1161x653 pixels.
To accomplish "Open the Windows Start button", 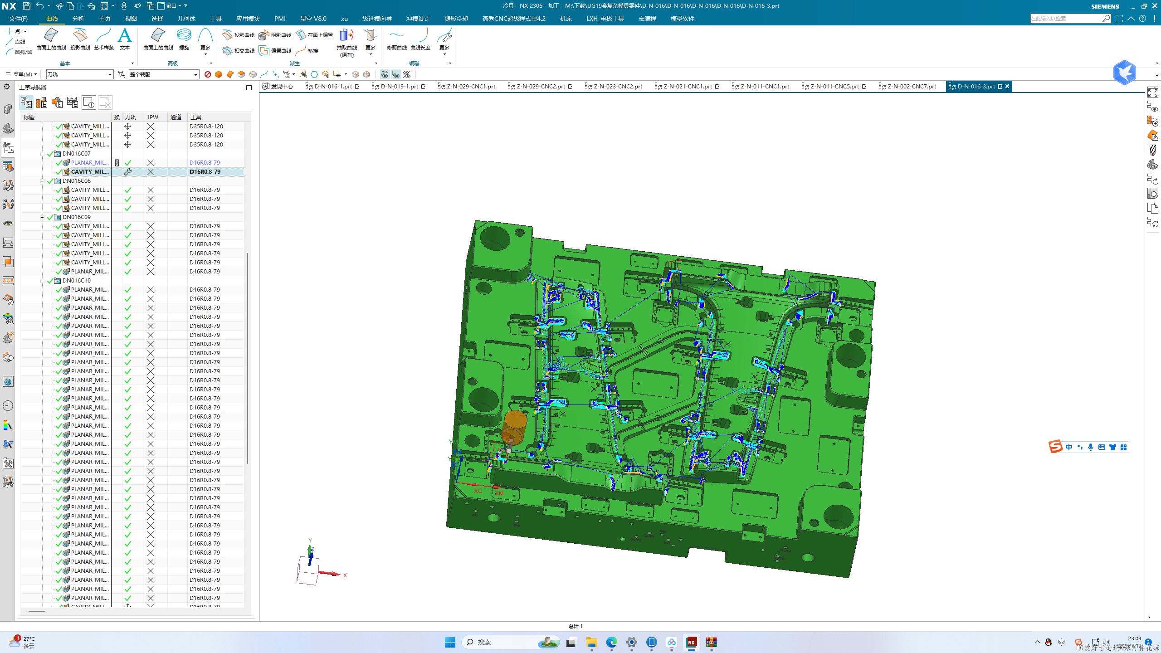I will (450, 642).
